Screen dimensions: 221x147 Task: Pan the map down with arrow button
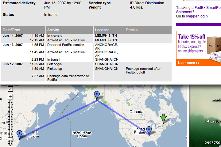click(x=10, y=89)
